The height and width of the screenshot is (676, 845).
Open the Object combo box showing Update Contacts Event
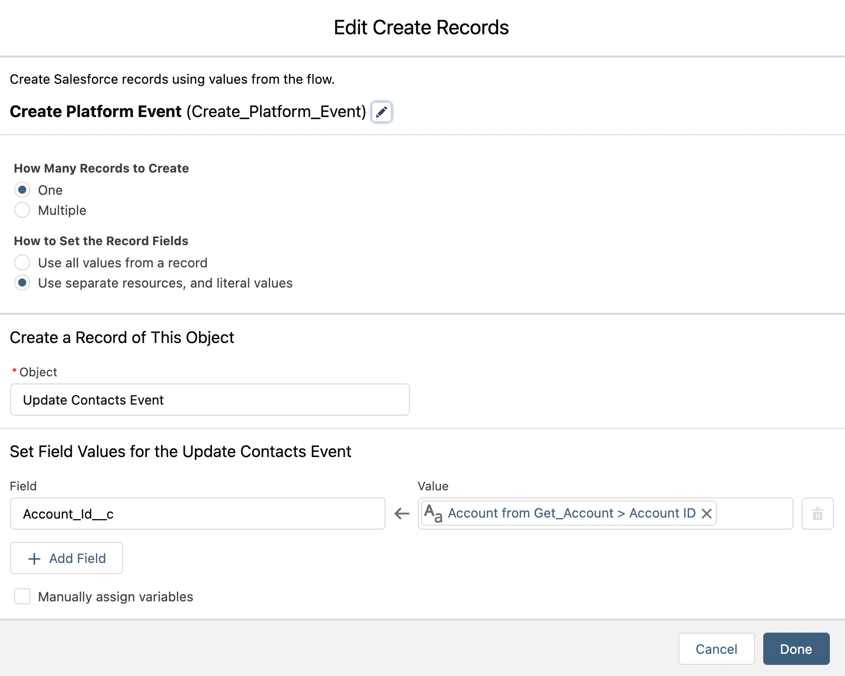pyautogui.click(x=209, y=400)
